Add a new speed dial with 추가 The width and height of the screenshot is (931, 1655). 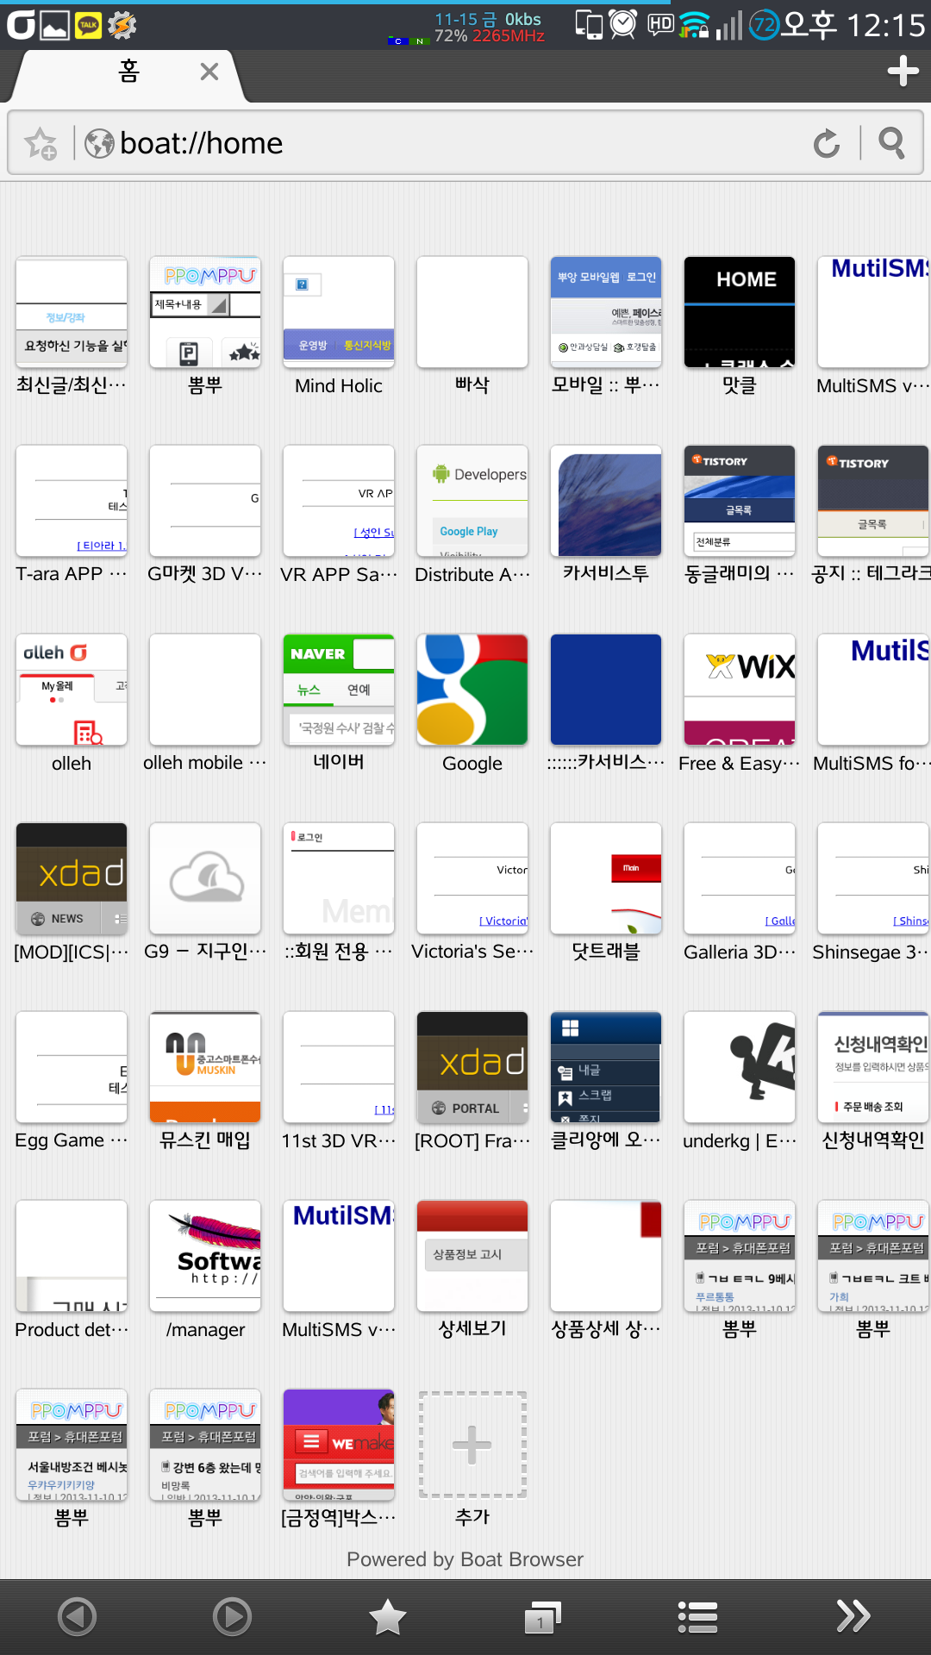click(472, 1446)
